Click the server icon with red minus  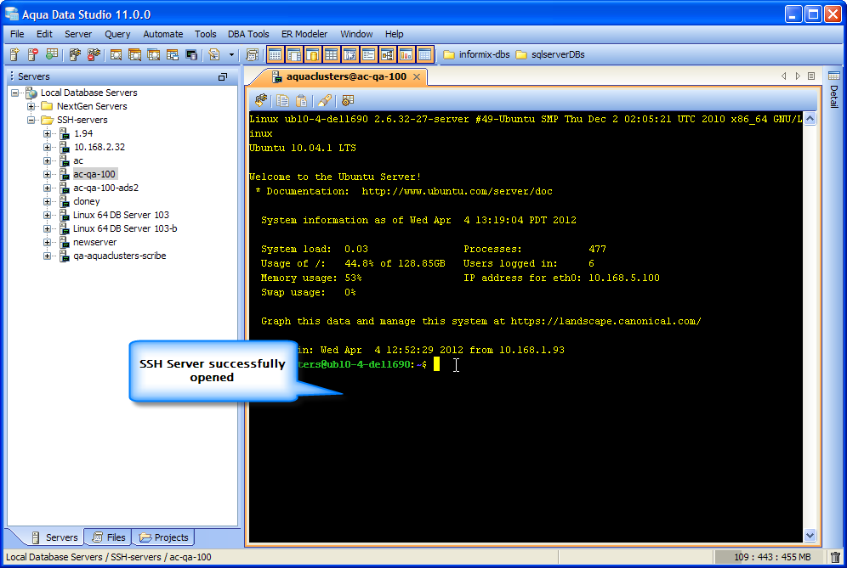point(33,54)
